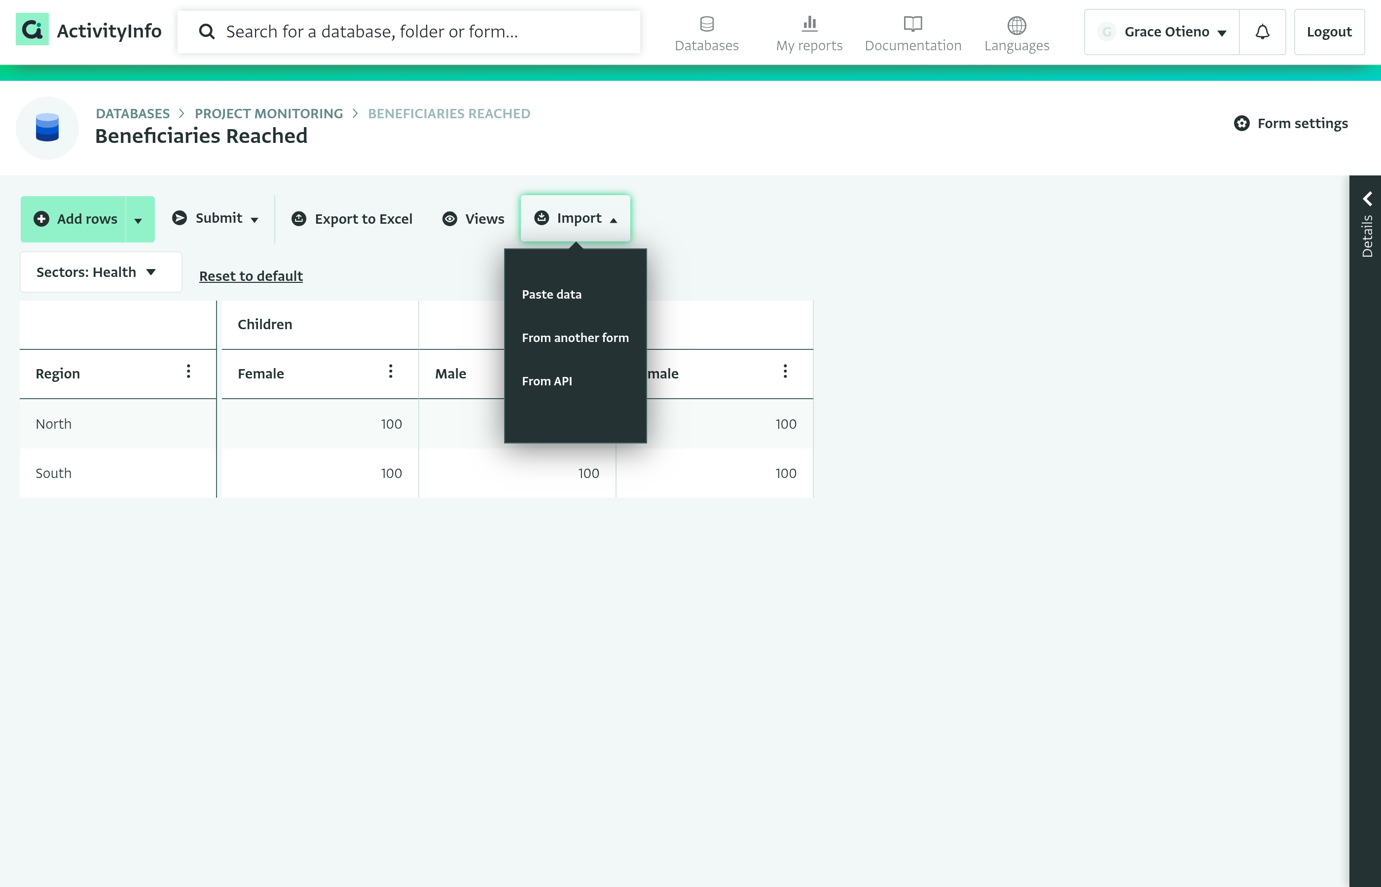Viewport: 1381px width, 887px height.
Task: Open the Grace Otieno user menu
Action: (x=1162, y=32)
